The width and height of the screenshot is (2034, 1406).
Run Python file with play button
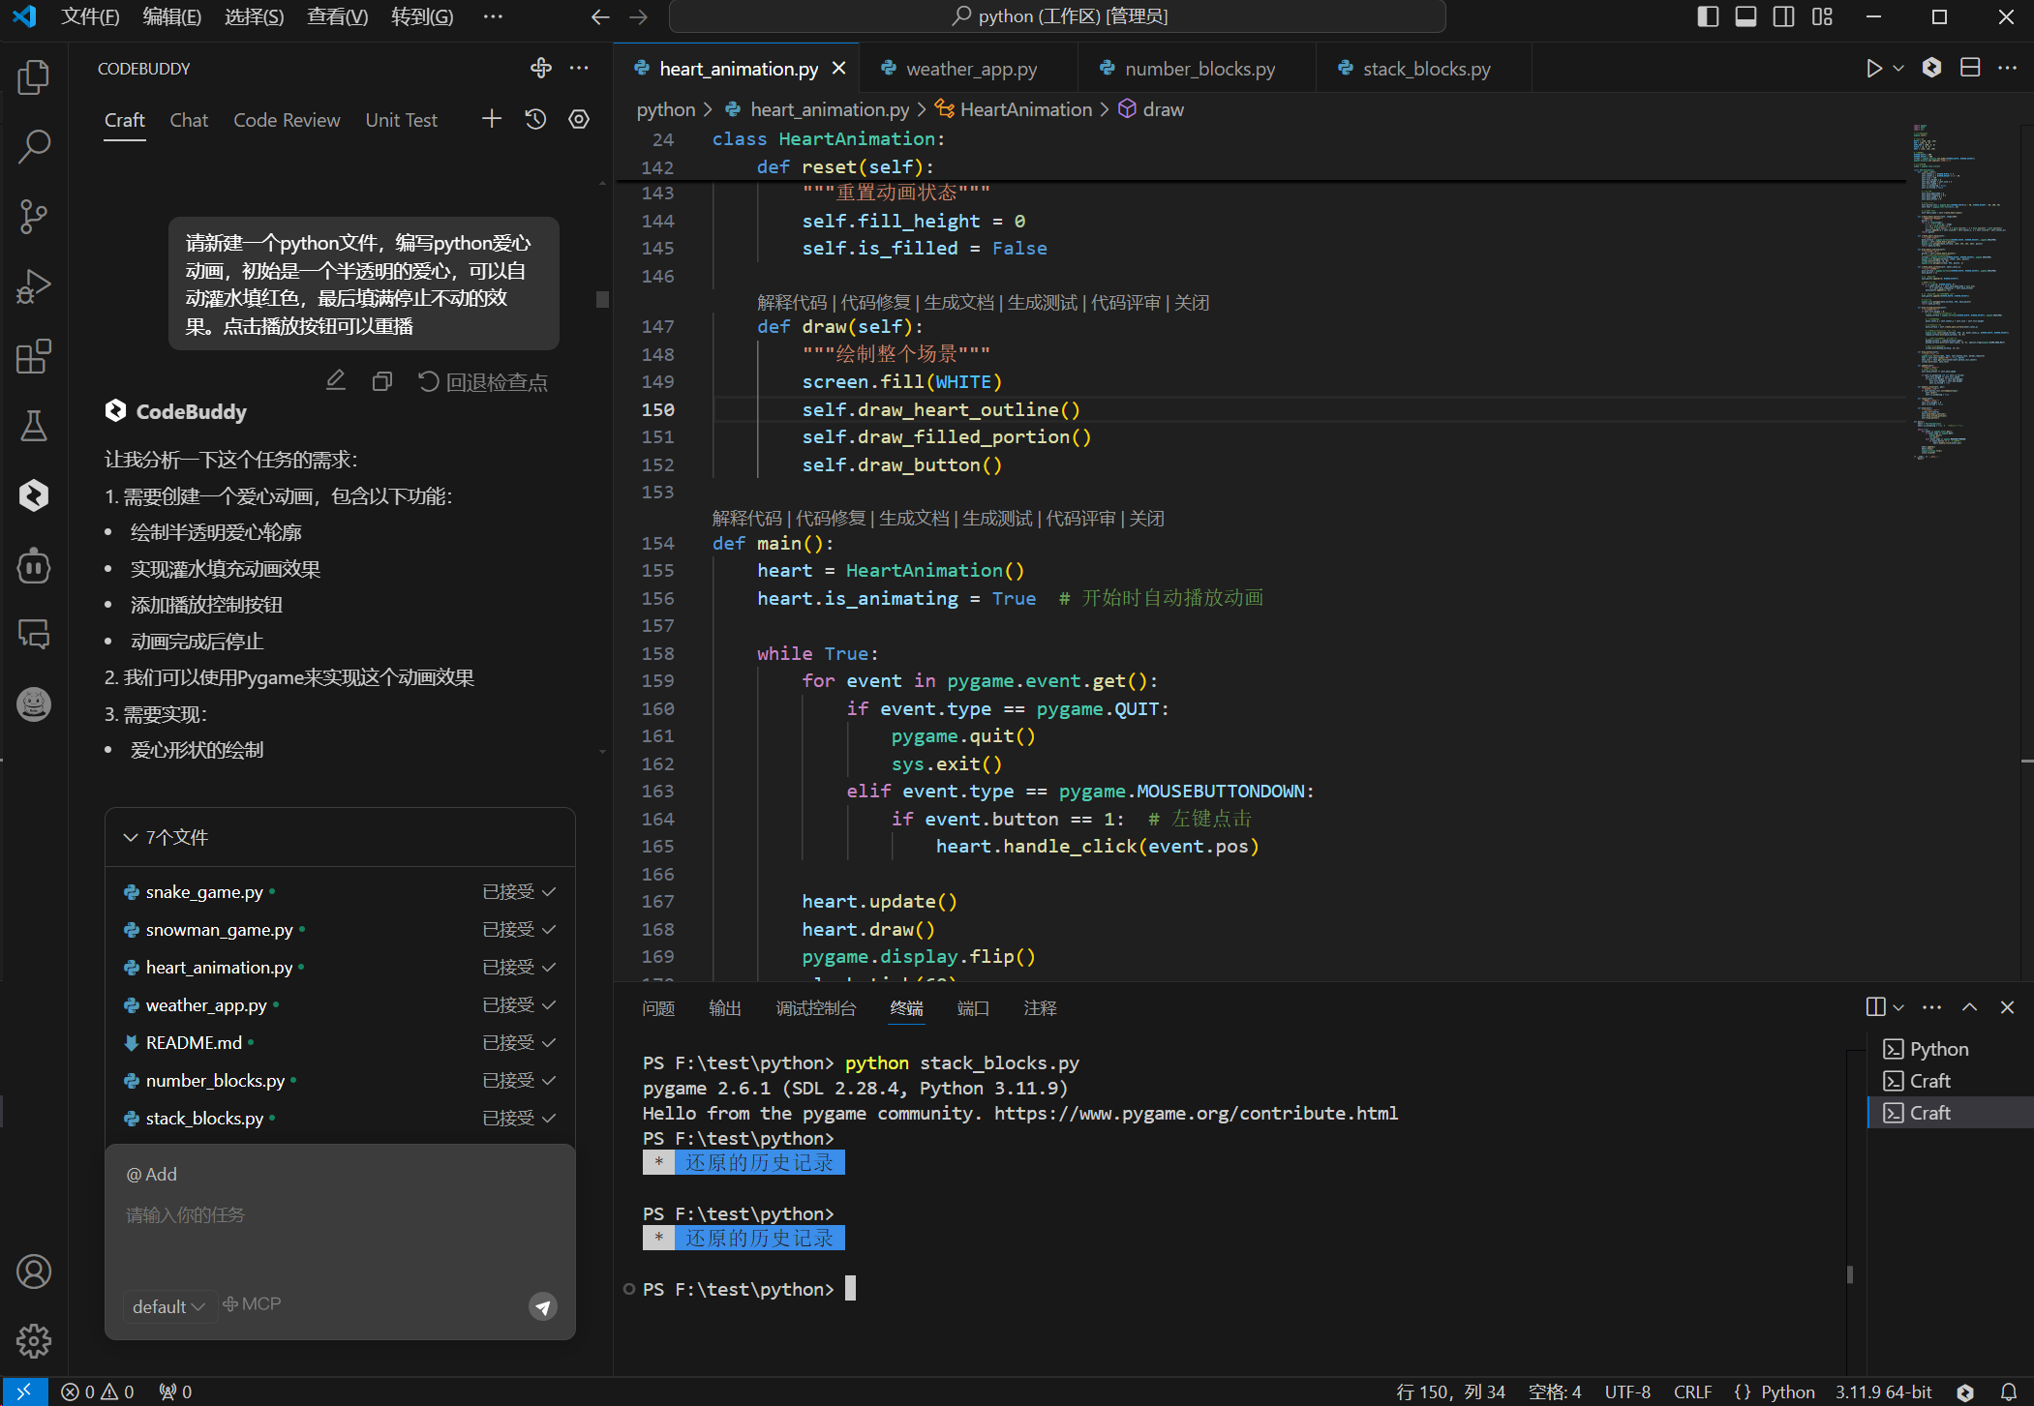click(x=1874, y=68)
